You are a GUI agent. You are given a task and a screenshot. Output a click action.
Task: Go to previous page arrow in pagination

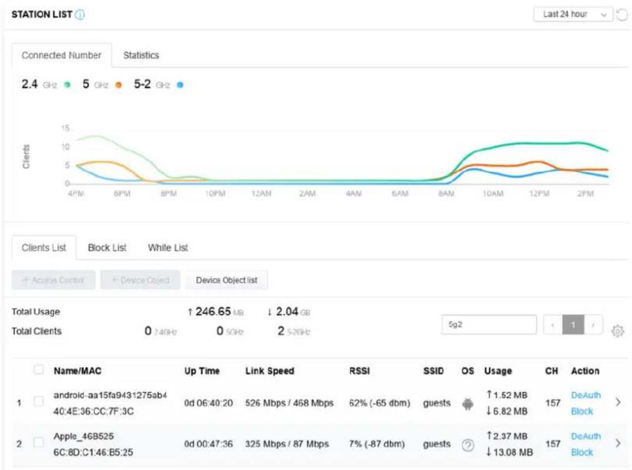552,324
